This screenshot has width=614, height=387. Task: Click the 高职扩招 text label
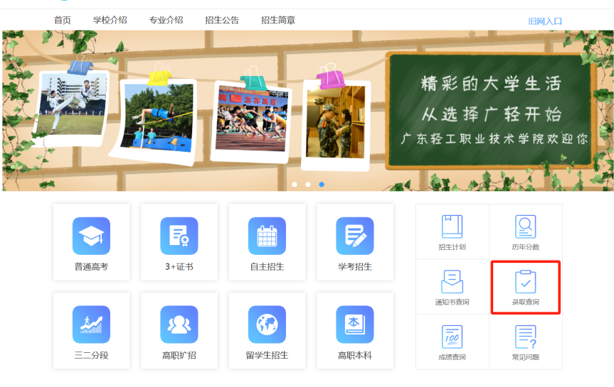point(179,355)
